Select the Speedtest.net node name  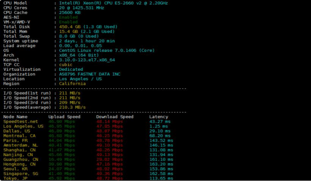click(x=20, y=122)
